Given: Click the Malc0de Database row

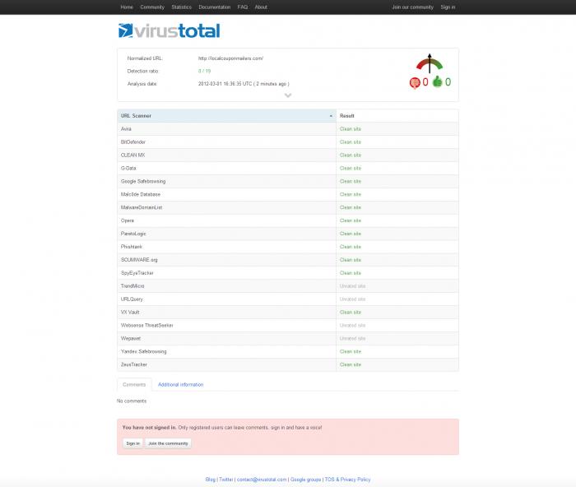Looking at the screenshot, I should 288,195.
